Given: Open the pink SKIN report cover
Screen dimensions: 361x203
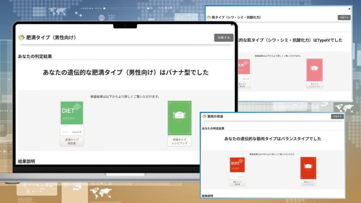Looking at the screenshot, I should coord(244,70).
